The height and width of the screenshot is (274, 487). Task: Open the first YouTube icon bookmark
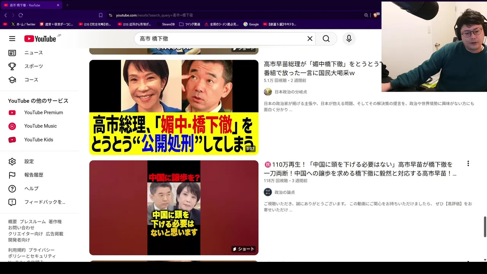tap(5, 24)
